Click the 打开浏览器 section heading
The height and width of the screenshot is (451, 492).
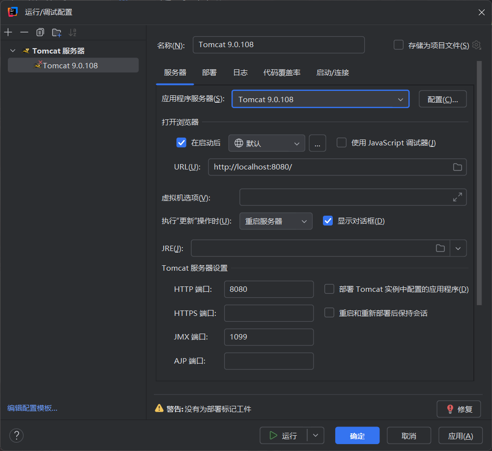click(x=180, y=122)
